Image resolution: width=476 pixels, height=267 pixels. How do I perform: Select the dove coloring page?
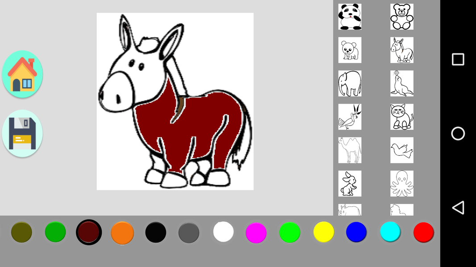401,150
